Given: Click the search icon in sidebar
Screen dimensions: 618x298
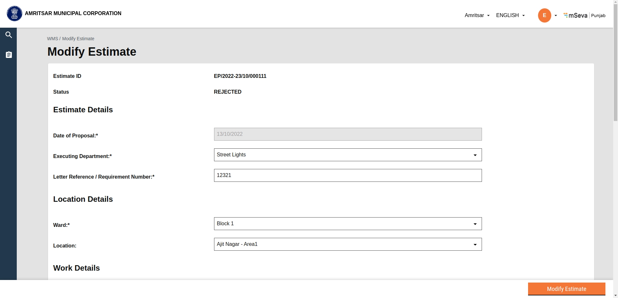Looking at the screenshot, I should (x=9, y=35).
